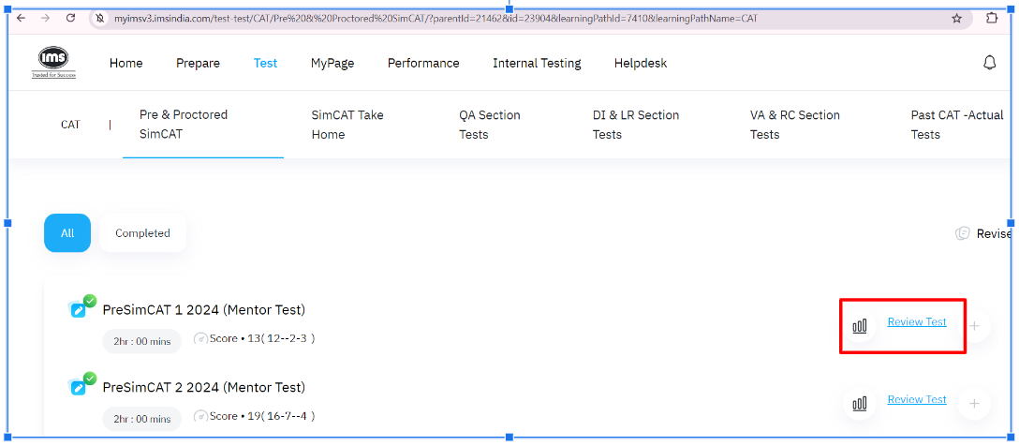The image size is (1019, 446).
Task: Click the 2hr : 00 mins badge of PreSimCAT 2
Action: (142, 419)
